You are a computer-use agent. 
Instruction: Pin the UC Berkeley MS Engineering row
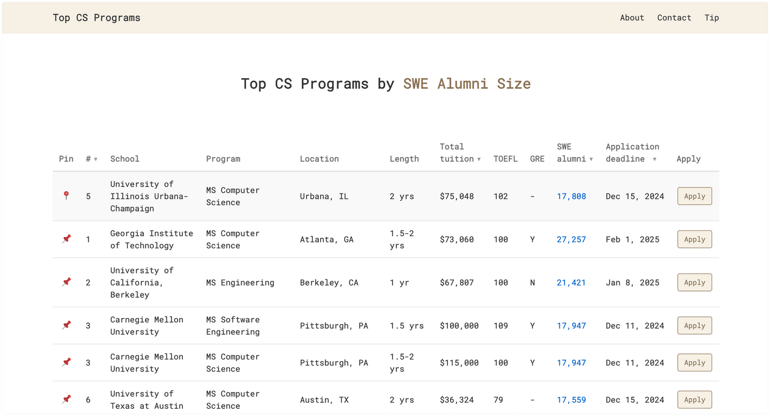click(x=66, y=283)
